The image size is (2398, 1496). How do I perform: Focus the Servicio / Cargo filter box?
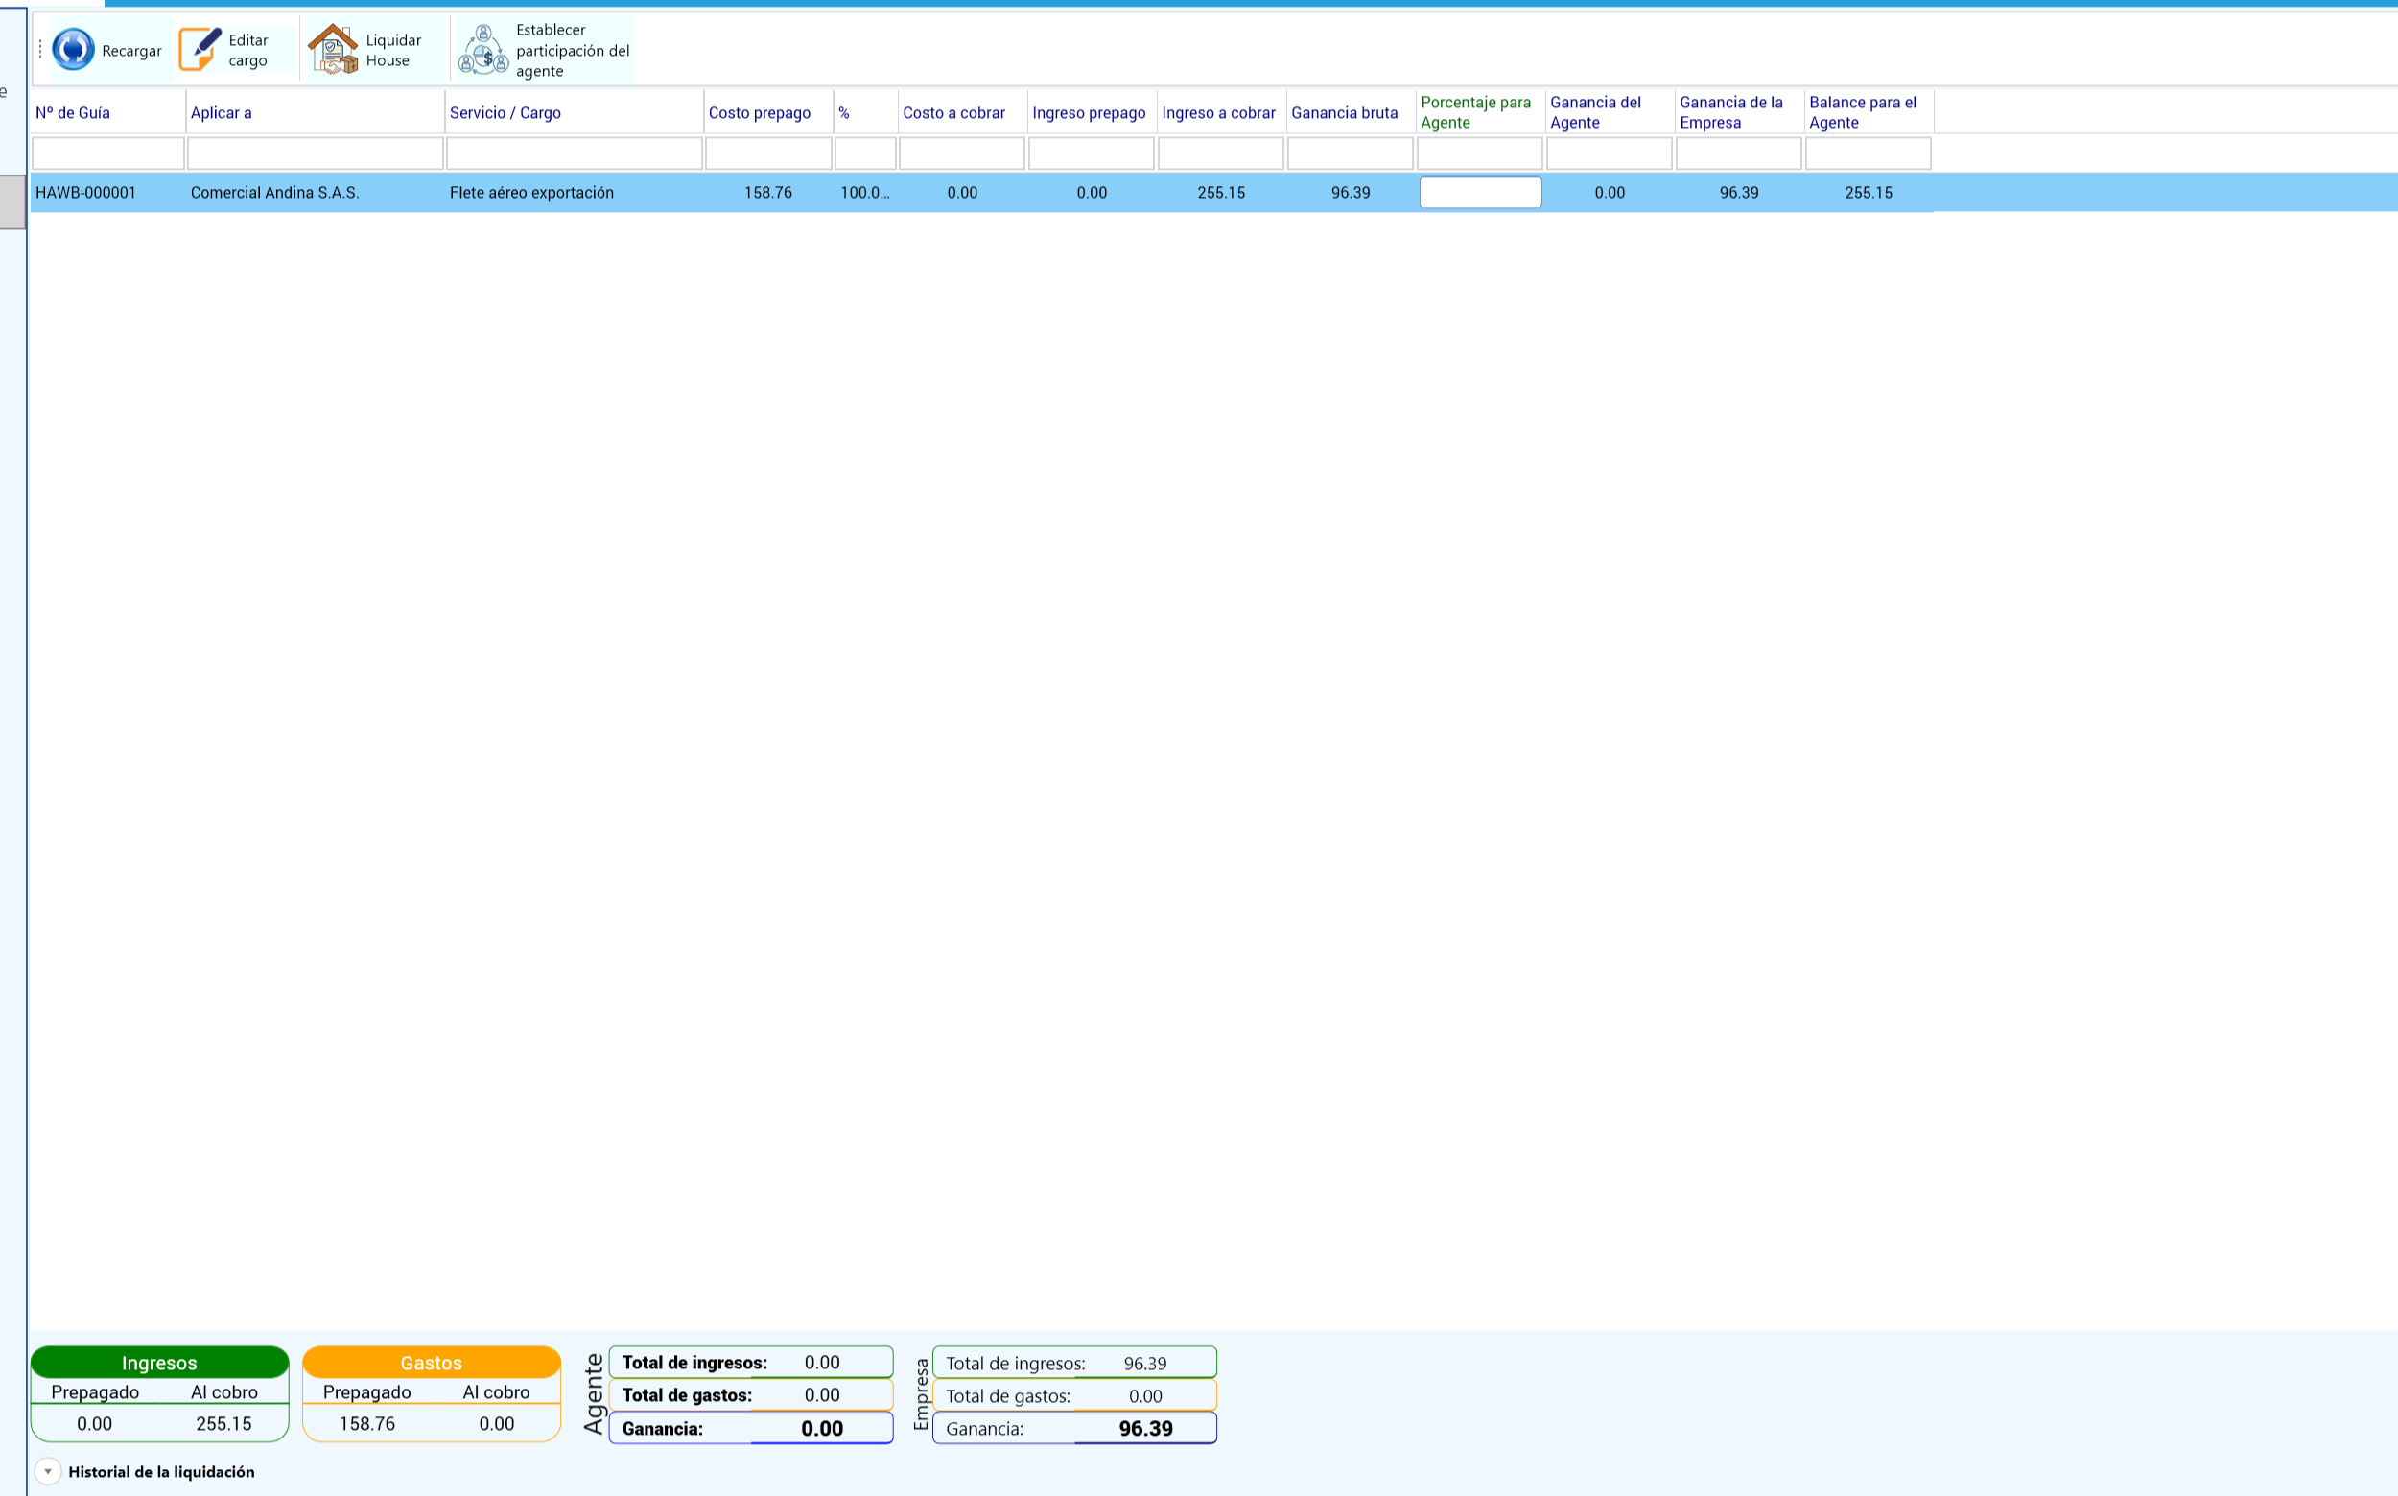point(574,153)
